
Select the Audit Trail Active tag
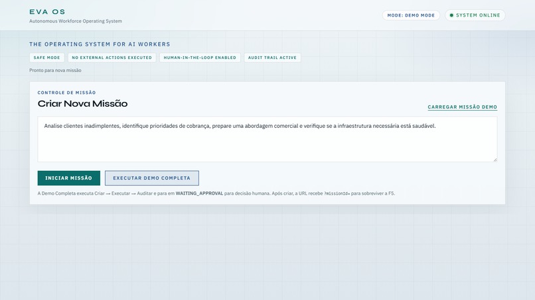272,58
